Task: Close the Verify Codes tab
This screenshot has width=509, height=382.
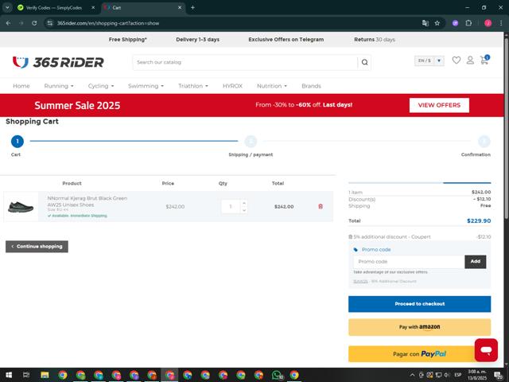Action: pyautogui.click(x=93, y=7)
